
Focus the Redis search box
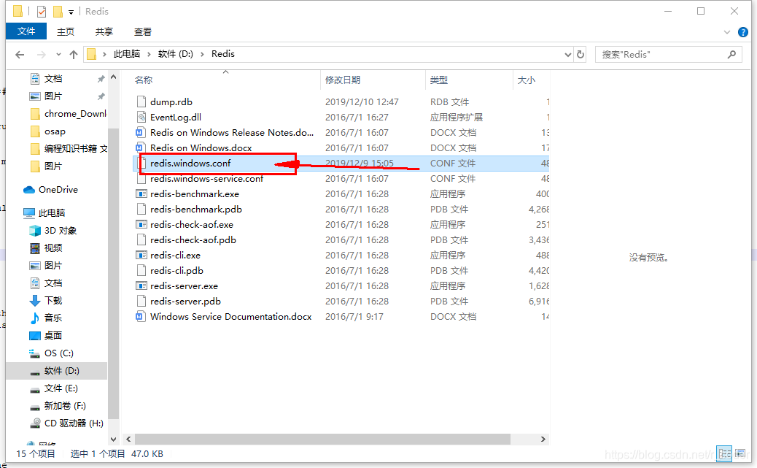tap(668, 55)
